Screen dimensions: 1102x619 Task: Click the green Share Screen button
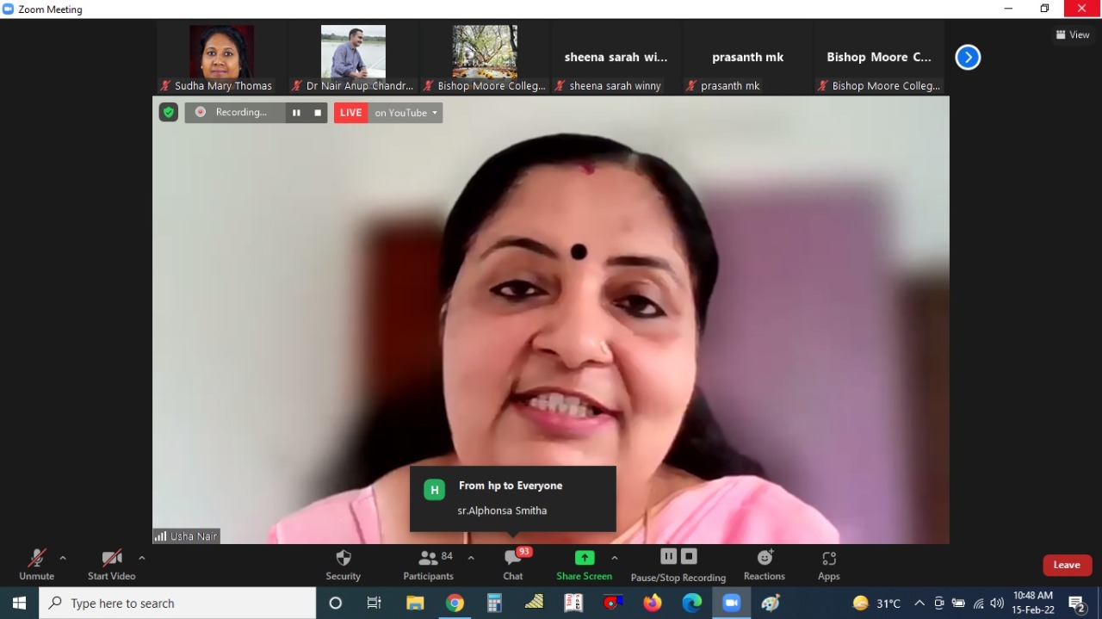(x=584, y=565)
